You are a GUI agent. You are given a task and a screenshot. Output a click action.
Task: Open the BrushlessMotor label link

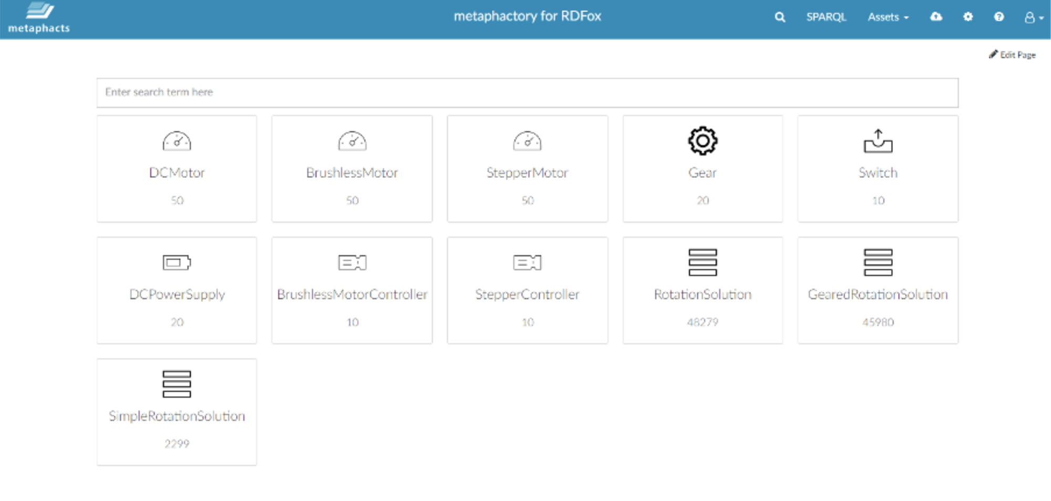click(352, 173)
